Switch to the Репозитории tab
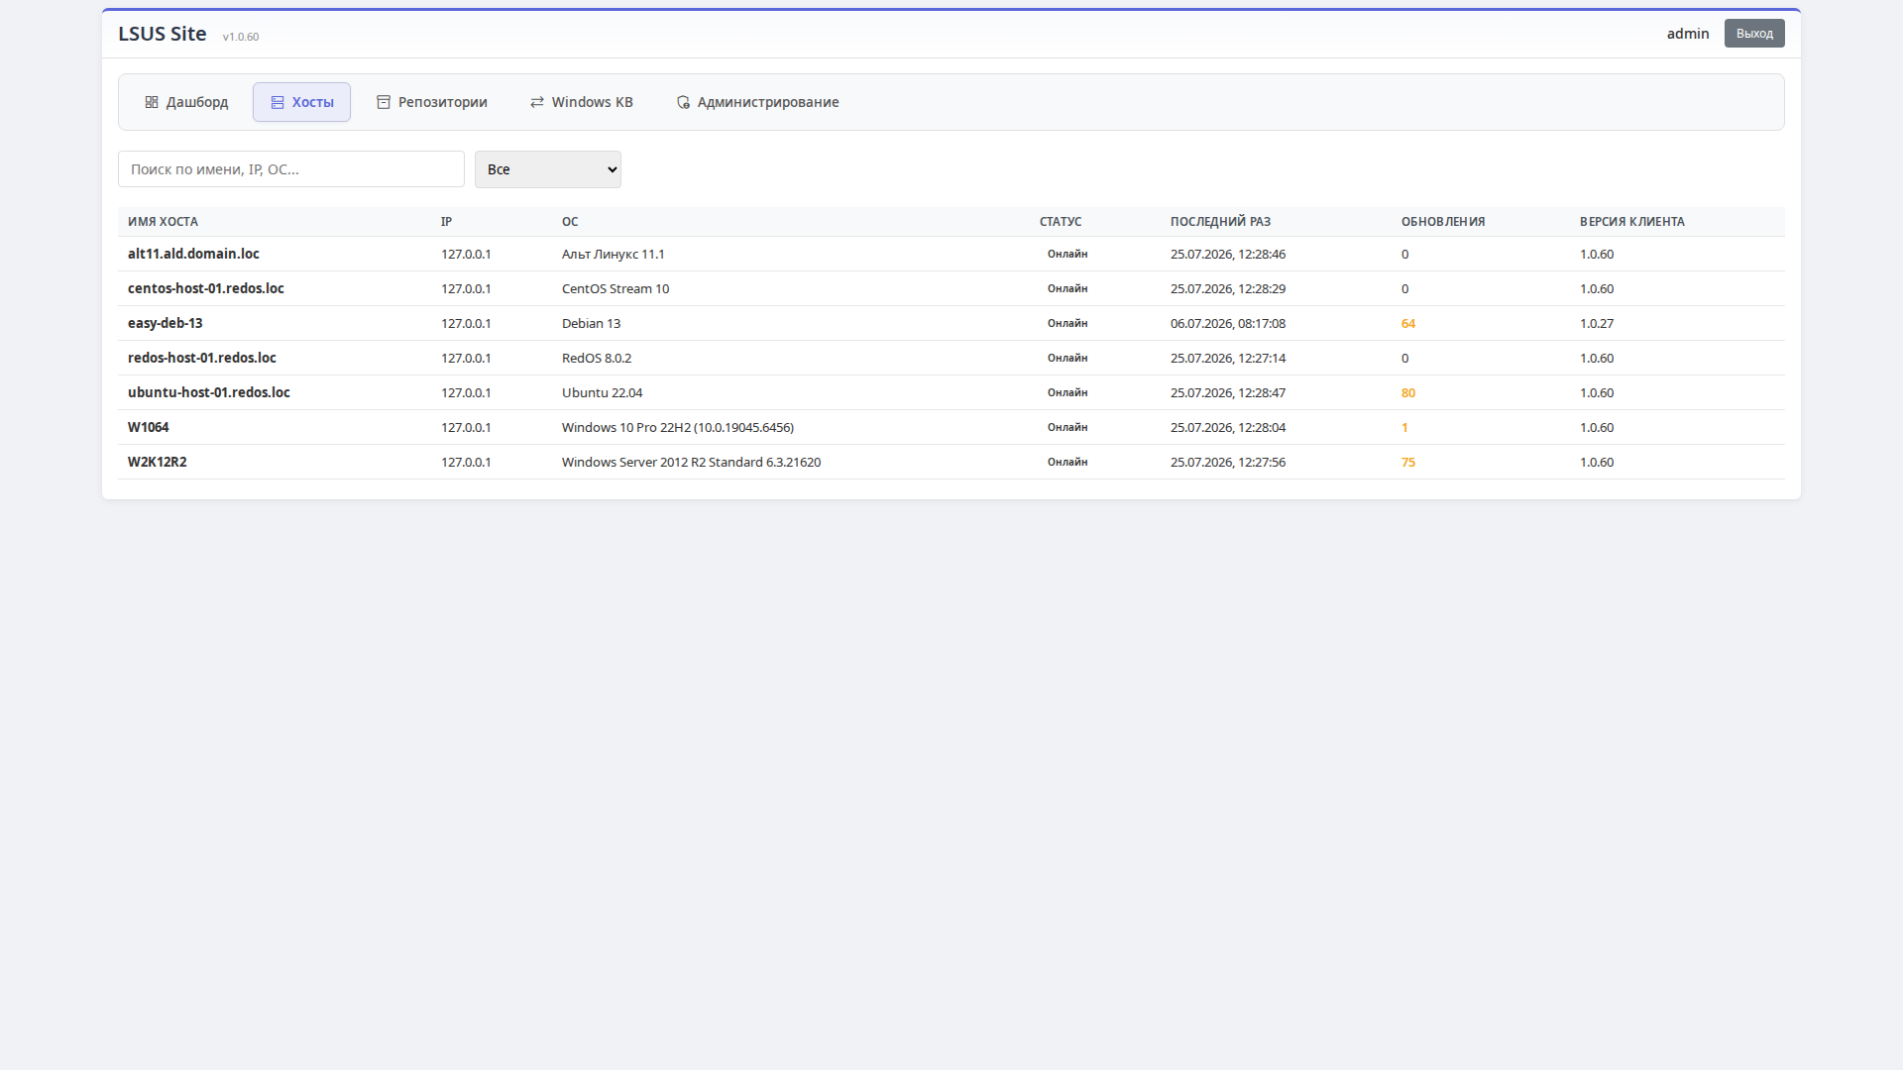This screenshot has width=1903, height=1070. coord(432,102)
